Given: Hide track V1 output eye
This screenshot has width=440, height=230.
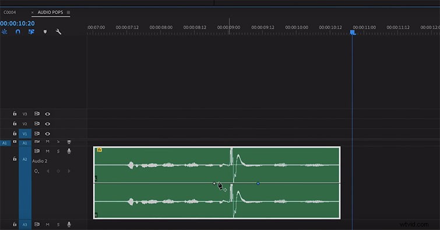Looking at the screenshot, I should click(47, 134).
